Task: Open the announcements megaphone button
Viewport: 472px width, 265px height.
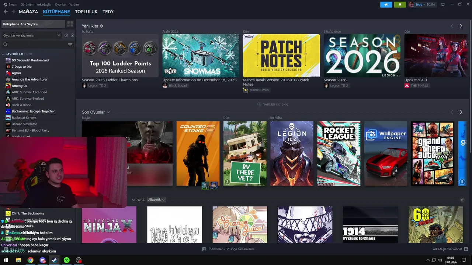Action: pyautogui.click(x=386, y=4)
